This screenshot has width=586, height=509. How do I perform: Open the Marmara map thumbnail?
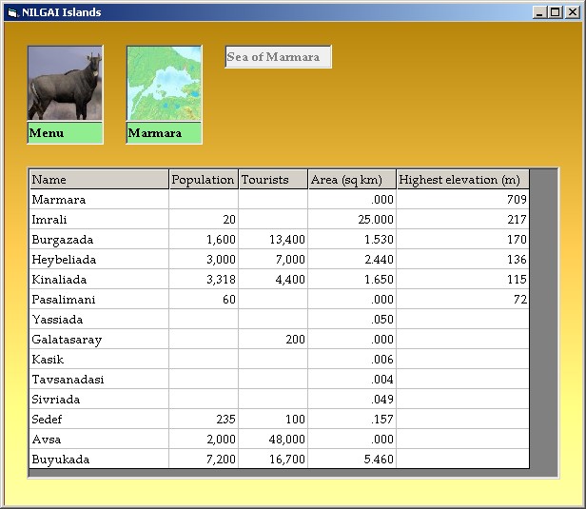[x=164, y=84]
